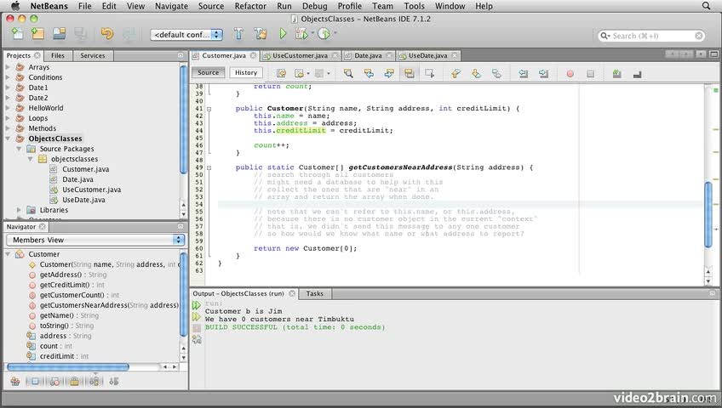Open the default config dropdown
722x408 pixels.
(x=186, y=35)
